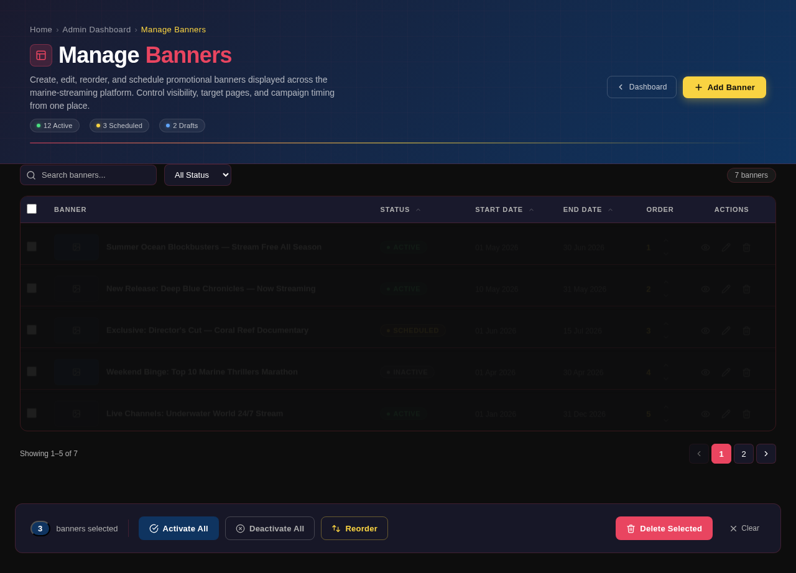This screenshot has width=796, height=573.
Task: Go to previous page with left chevron
Action: click(699, 454)
